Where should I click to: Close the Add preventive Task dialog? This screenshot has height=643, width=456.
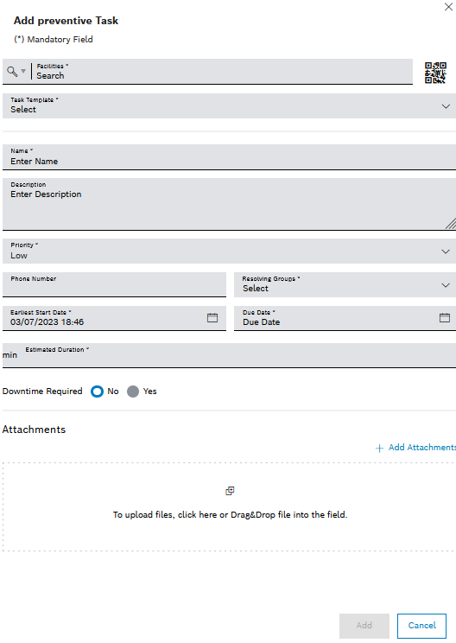448,7
